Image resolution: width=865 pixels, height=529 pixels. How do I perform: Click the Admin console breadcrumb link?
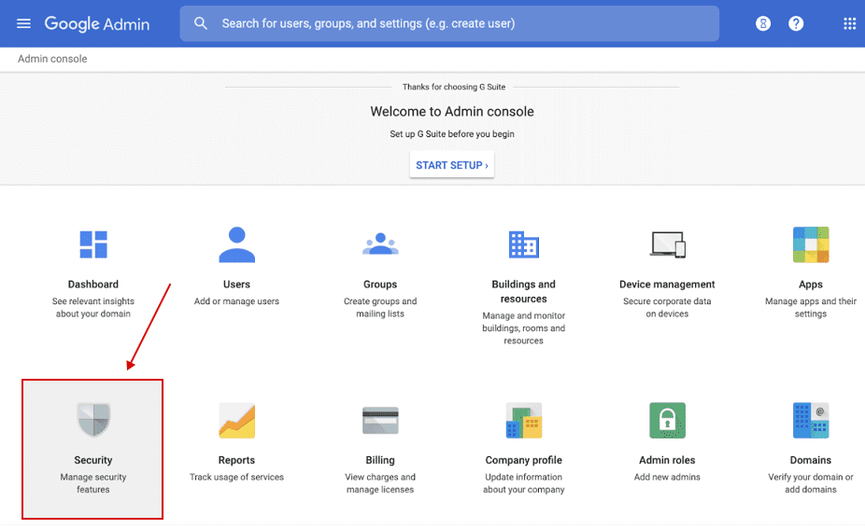point(52,59)
